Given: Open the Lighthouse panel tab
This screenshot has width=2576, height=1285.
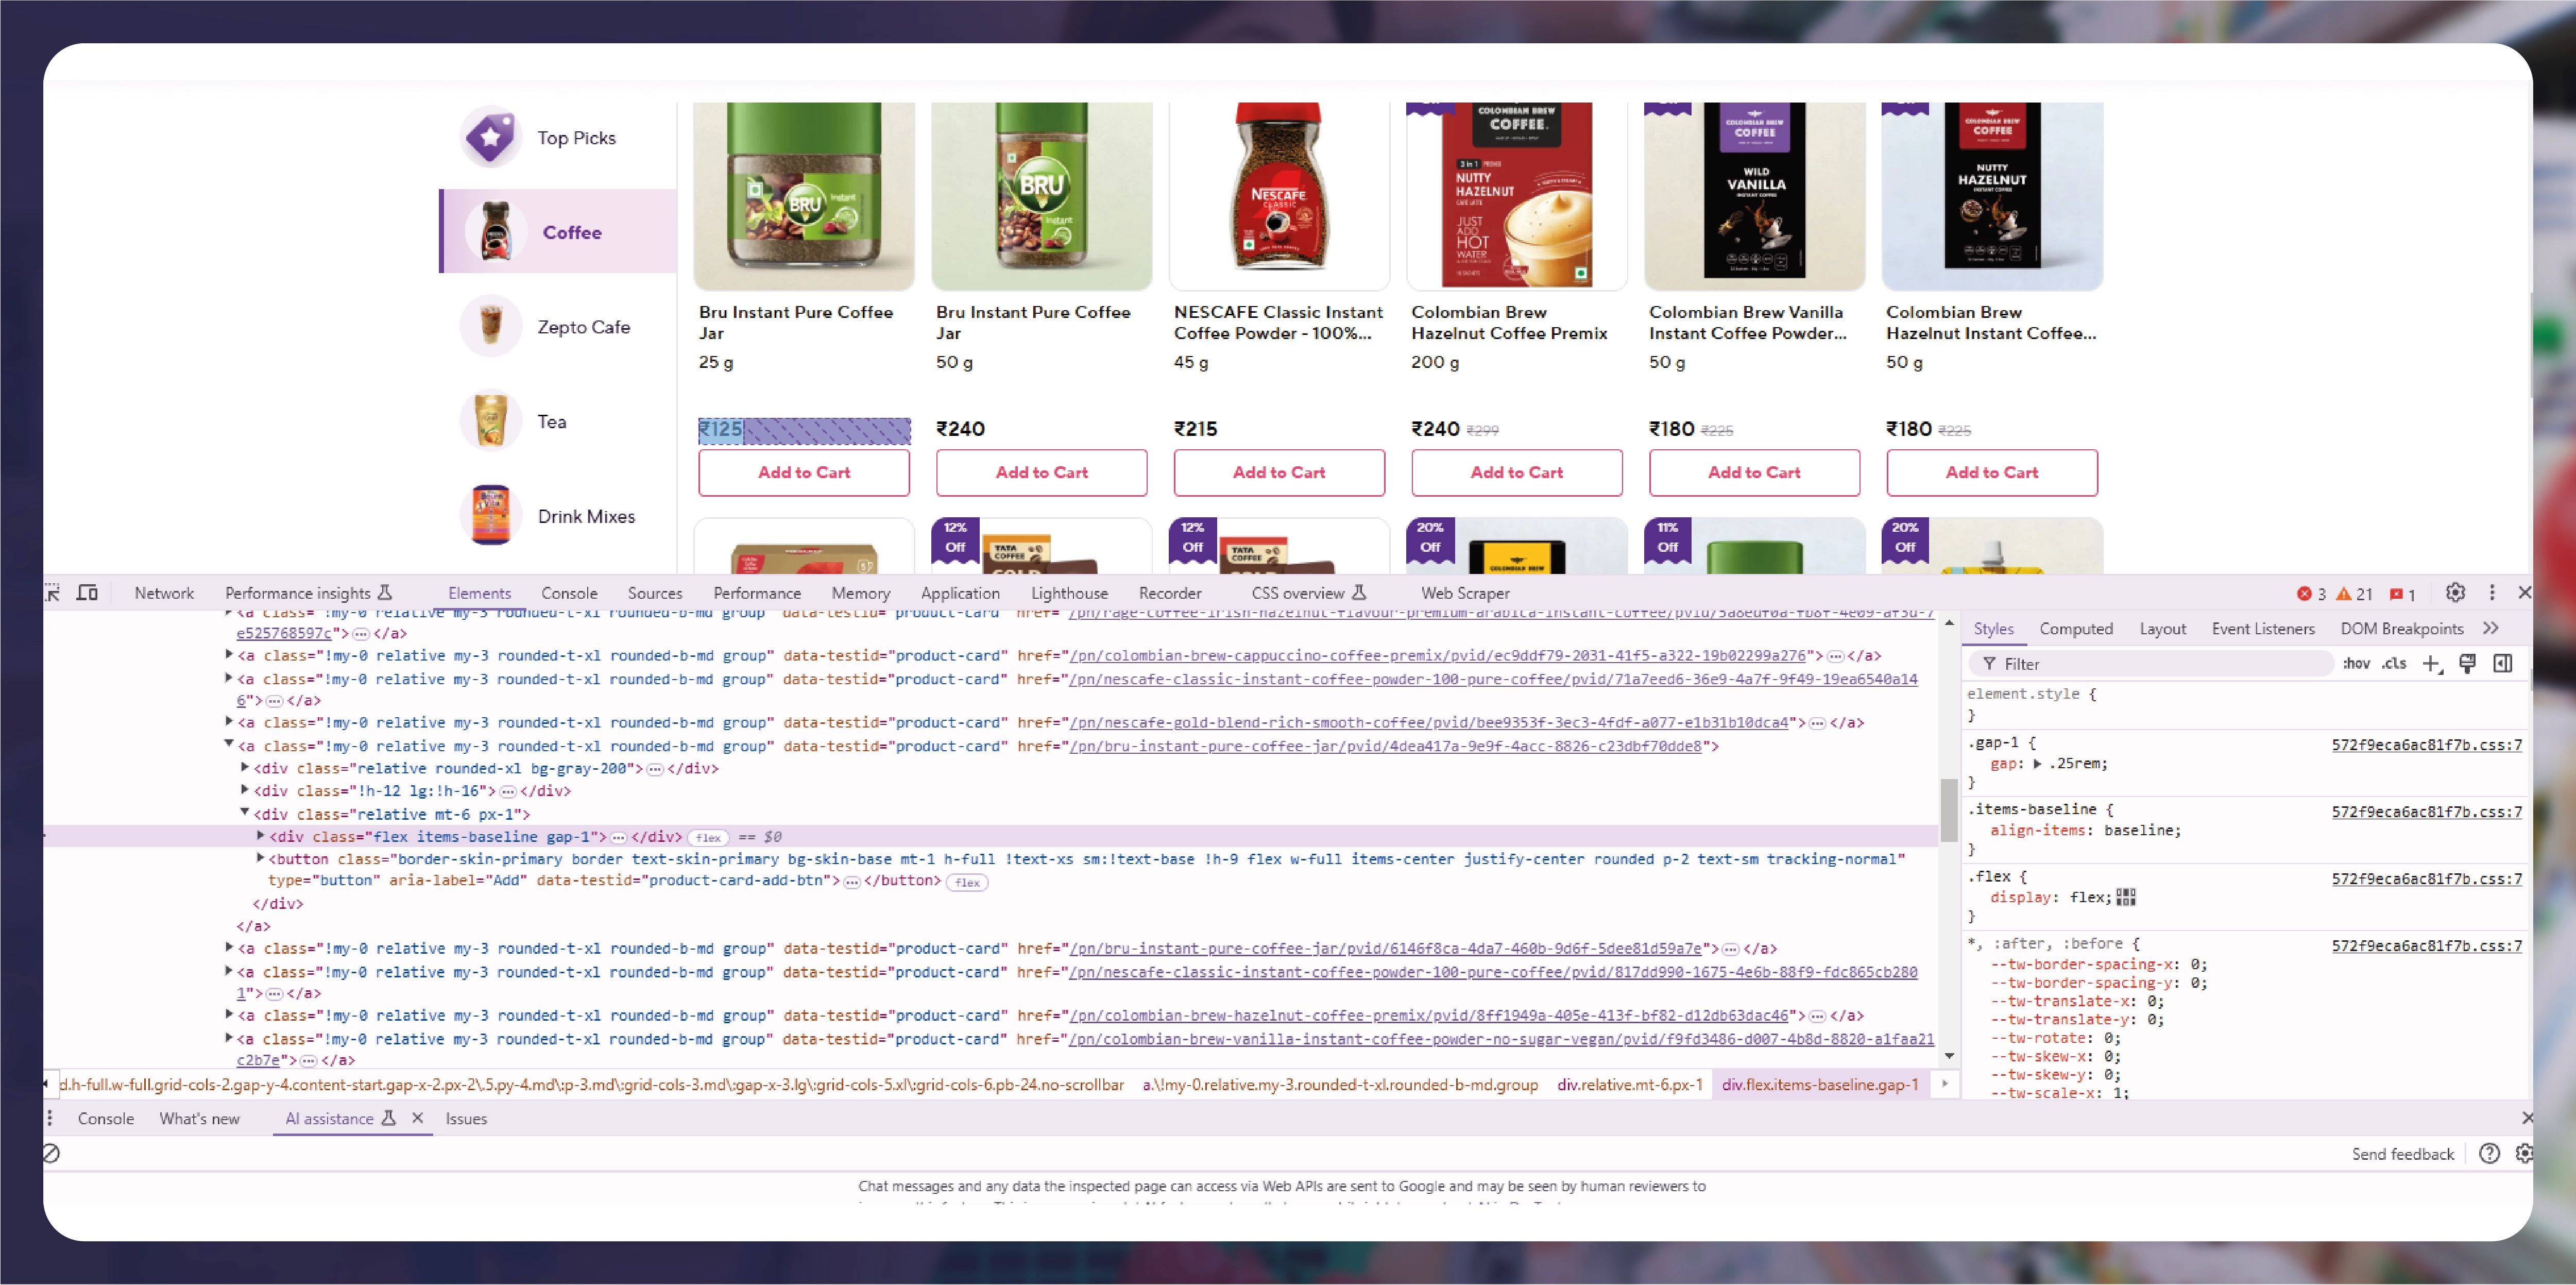Looking at the screenshot, I should [x=1069, y=593].
